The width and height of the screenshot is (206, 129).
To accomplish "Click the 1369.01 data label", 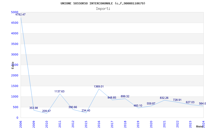I will pos(99,86).
